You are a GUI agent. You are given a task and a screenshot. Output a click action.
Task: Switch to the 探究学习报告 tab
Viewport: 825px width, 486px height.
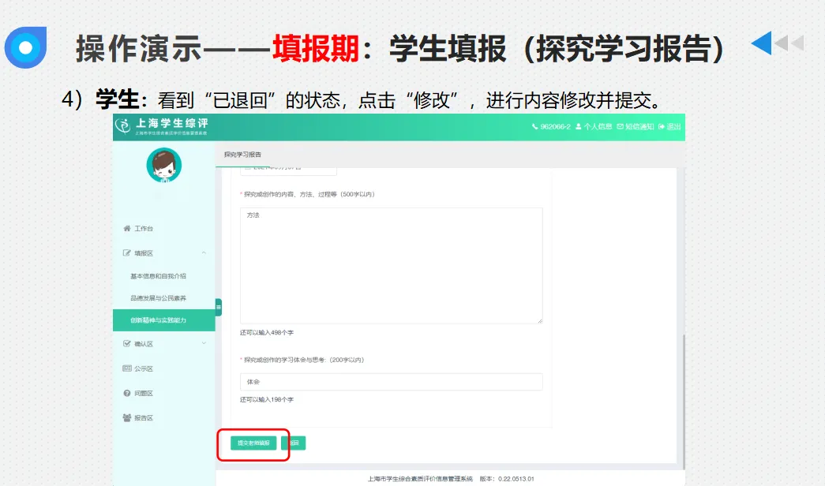pos(242,154)
